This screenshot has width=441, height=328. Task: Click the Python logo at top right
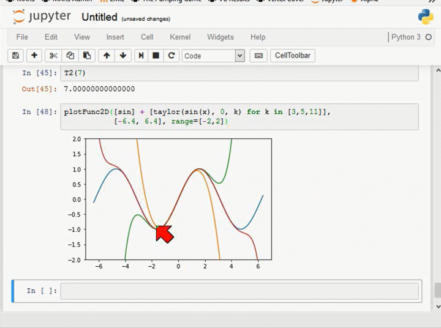(x=425, y=17)
